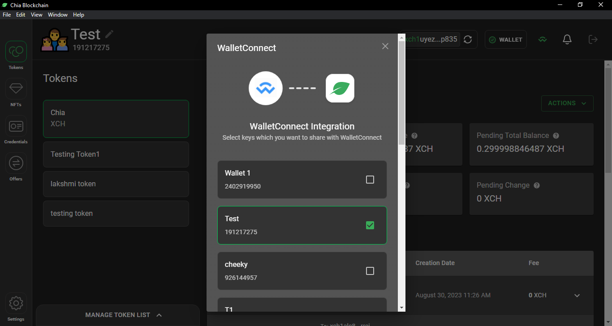Open the notifications bell
Image resolution: width=612 pixels, height=326 pixels.
(567, 39)
